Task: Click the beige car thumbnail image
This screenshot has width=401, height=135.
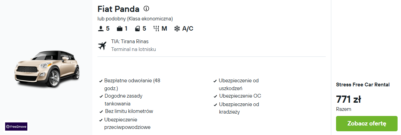Action: (47, 68)
